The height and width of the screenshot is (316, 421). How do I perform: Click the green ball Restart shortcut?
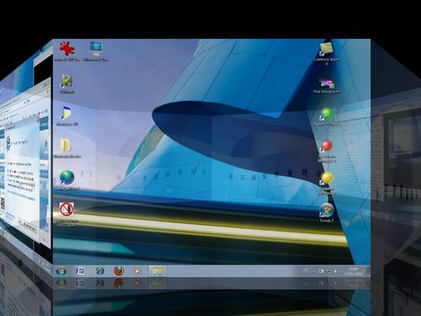pos(327,114)
